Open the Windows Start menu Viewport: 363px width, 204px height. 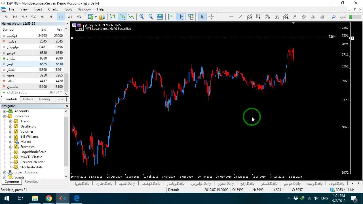coord(7,198)
